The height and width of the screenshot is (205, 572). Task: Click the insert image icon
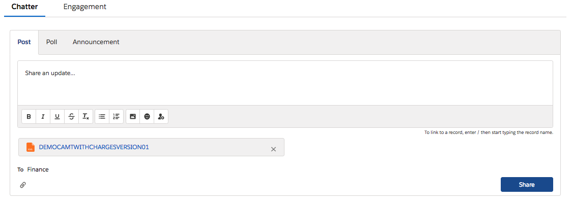pos(133,117)
